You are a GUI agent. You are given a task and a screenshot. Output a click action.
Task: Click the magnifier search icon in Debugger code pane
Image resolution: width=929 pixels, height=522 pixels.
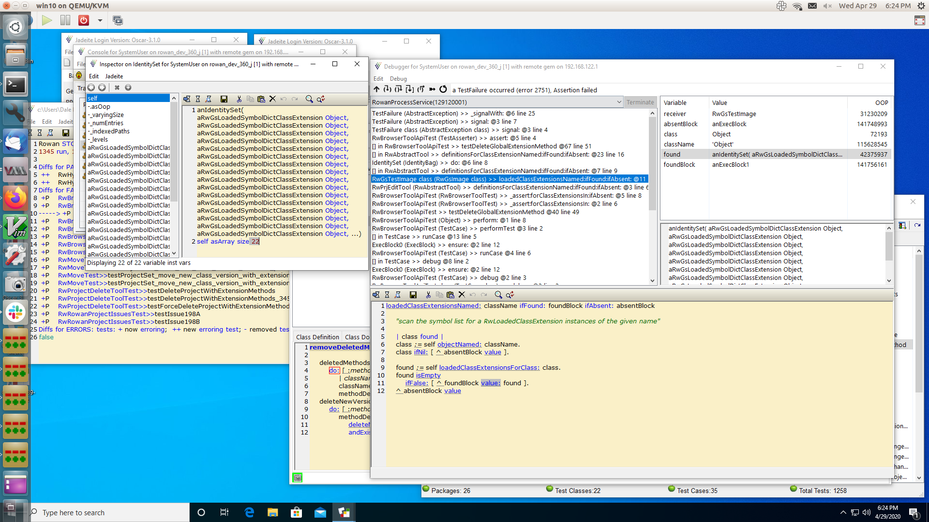[x=498, y=295]
